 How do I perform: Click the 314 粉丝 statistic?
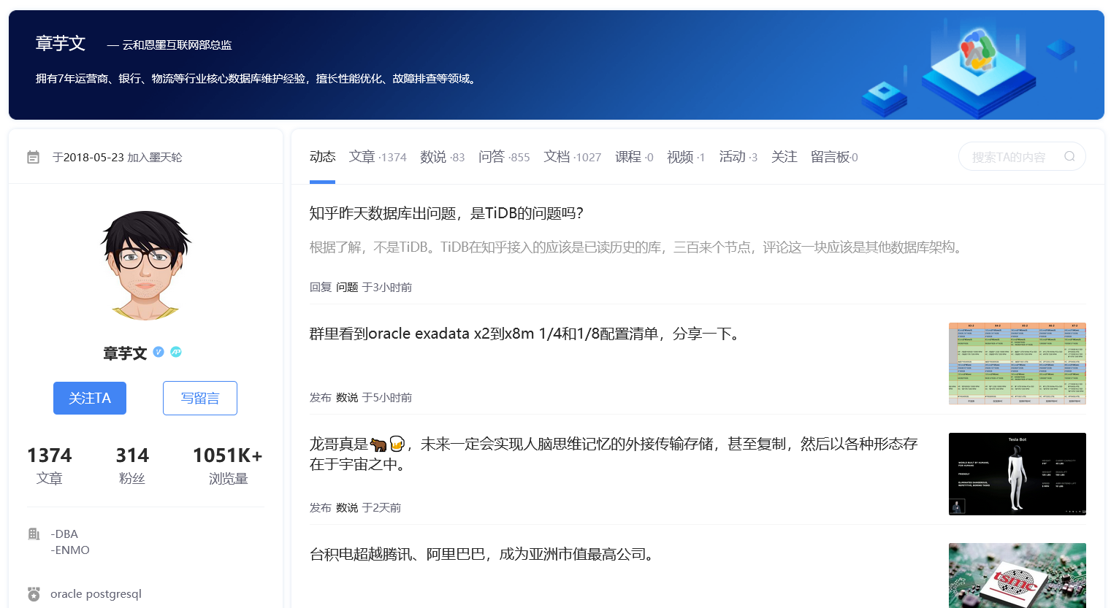click(132, 466)
